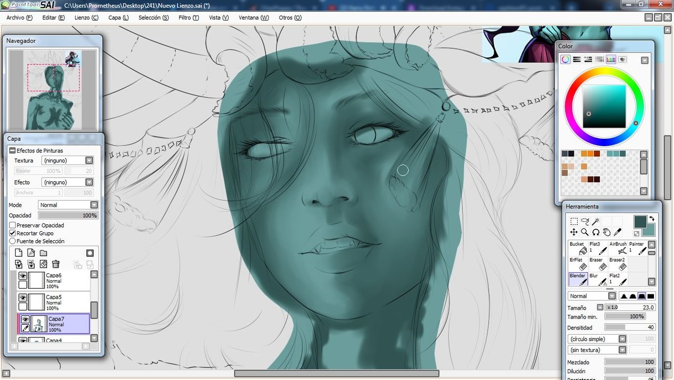Click the canvas horizontal scrollbar
Screen dimensions: 674x380
coord(336,373)
